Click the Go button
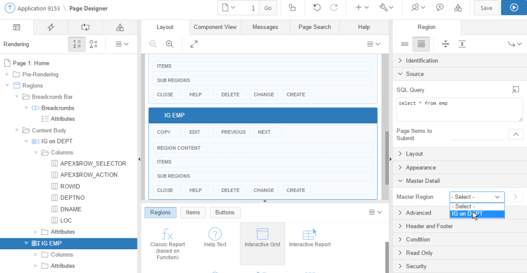This screenshot has height=273, width=527. (268, 8)
